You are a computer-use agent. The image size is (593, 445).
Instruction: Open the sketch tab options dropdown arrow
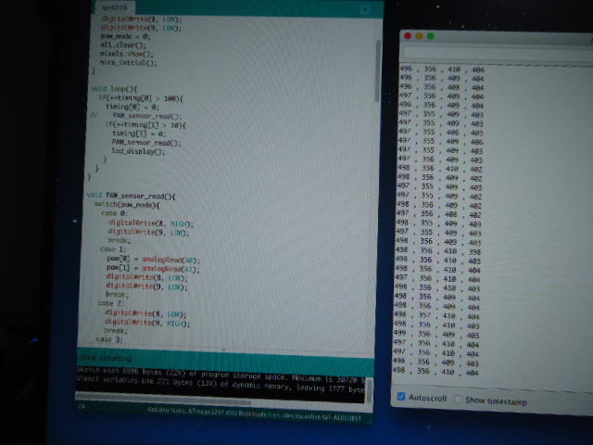click(x=365, y=10)
